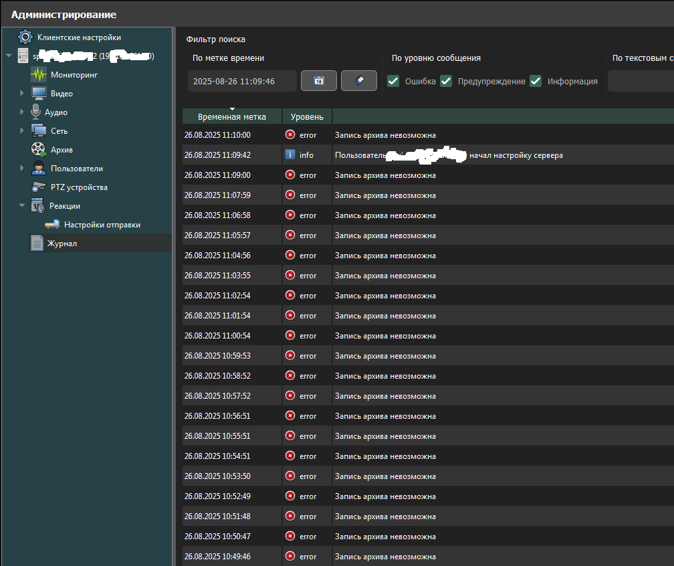Open the calendar date picker button
This screenshot has width=674, height=566.
pyautogui.click(x=318, y=80)
